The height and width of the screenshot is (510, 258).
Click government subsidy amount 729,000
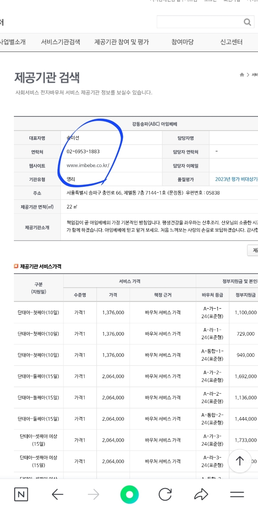(x=246, y=334)
